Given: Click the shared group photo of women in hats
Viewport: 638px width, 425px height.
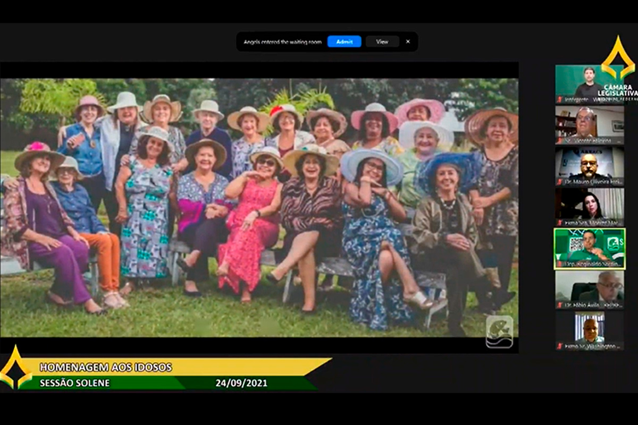Looking at the screenshot, I should tap(259, 207).
